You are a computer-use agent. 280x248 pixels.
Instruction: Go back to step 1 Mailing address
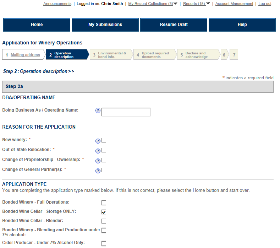[x=25, y=55]
